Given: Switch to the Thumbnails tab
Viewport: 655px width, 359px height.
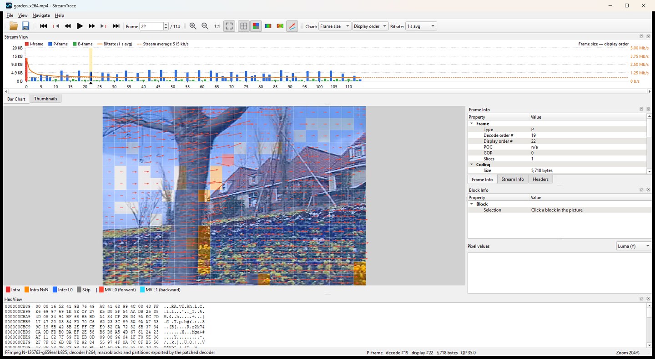Looking at the screenshot, I should click(45, 99).
